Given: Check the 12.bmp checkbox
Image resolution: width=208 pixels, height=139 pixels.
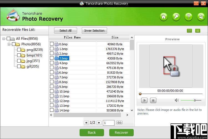Looking at the screenshot, I should (52, 101).
